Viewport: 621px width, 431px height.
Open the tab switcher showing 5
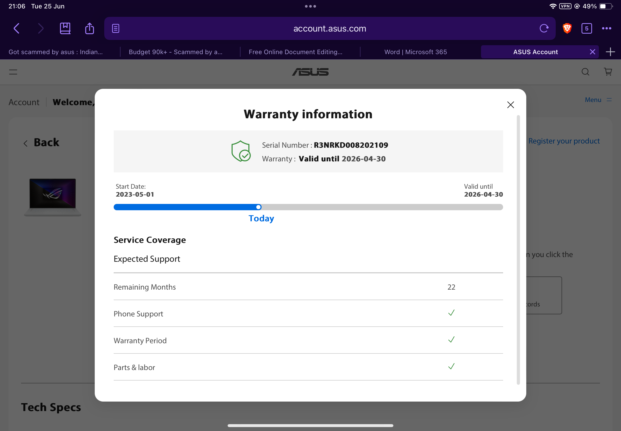[x=587, y=28]
